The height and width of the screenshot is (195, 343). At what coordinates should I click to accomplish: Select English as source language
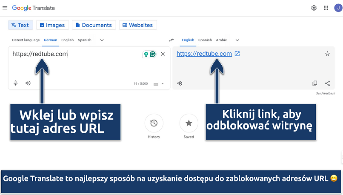pyautogui.click(x=67, y=40)
